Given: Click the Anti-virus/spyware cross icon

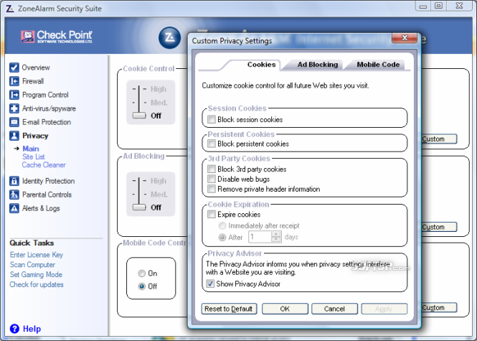Looking at the screenshot, I should tap(14, 108).
